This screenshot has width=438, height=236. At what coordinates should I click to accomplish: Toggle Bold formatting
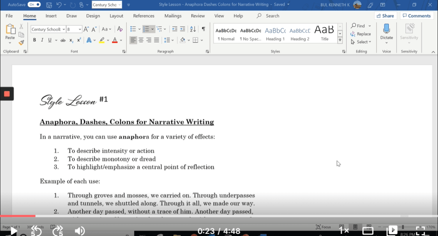pos(34,40)
